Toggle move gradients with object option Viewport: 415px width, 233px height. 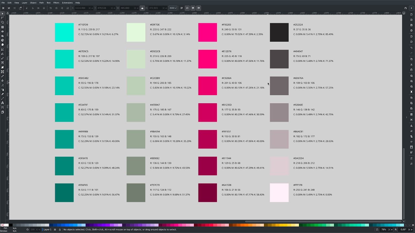pyautogui.click(x=193, y=8)
